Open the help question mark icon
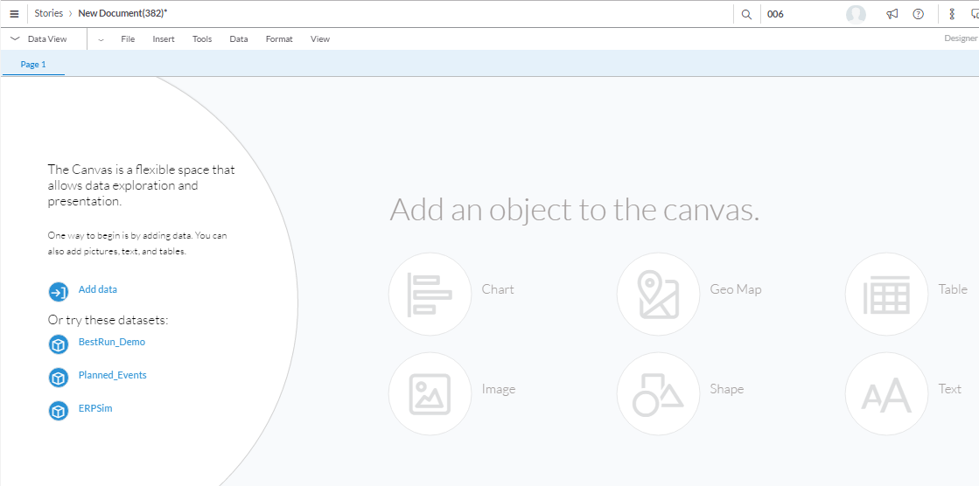 918,14
